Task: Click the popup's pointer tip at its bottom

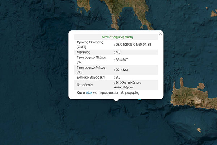Action: (x=116, y=101)
